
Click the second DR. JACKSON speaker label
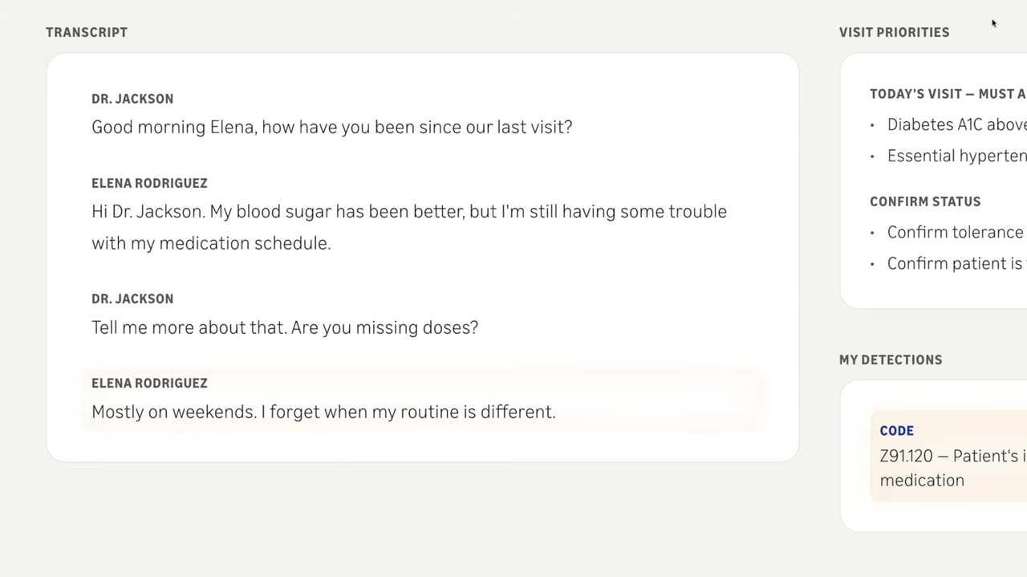click(132, 299)
